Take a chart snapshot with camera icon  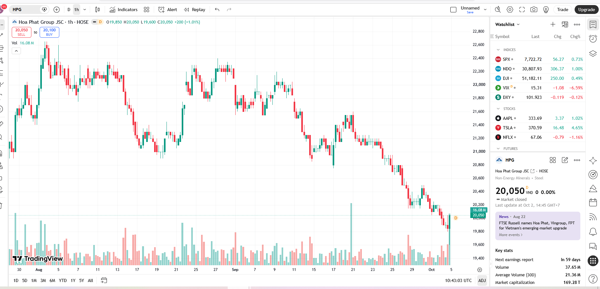coord(534,10)
